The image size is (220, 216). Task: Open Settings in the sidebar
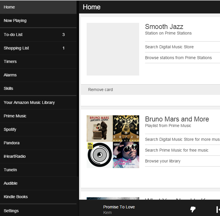[x=38, y=211]
